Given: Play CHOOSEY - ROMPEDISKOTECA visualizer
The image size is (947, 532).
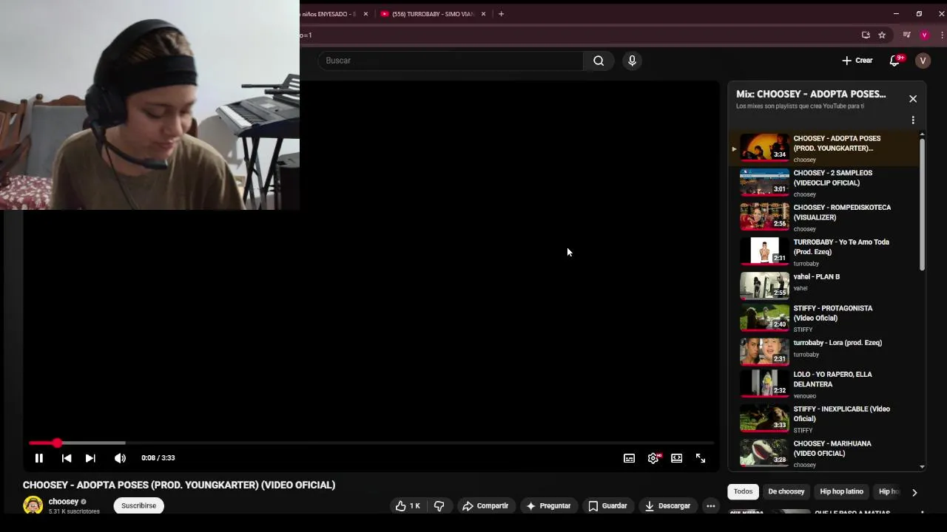Looking at the screenshot, I should pos(823,217).
